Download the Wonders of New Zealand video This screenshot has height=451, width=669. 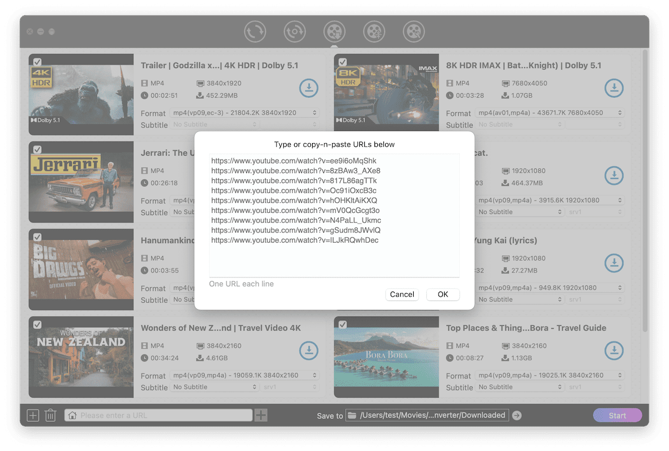point(309,350)
